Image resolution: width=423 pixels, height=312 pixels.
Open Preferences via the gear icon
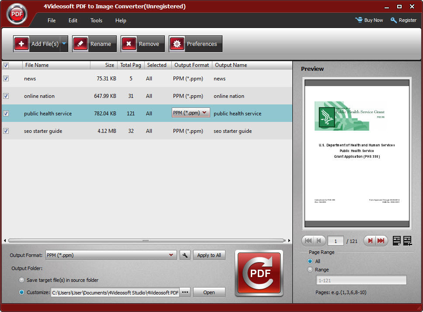point(177,44)
